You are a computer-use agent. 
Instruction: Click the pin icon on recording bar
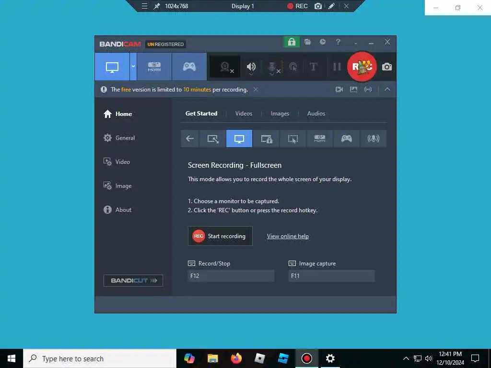(157, 6)
